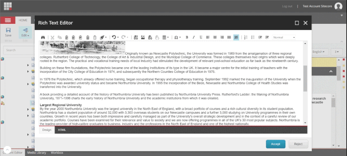Click the Insert Table grid icon

coord(164,38)
